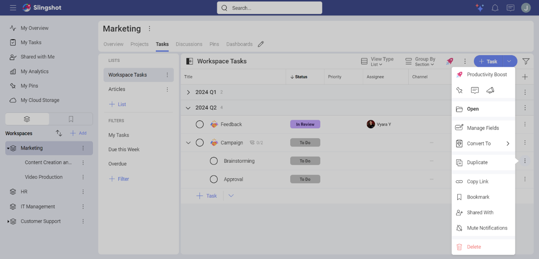Add a new Filter

click(x=119, y=179)
